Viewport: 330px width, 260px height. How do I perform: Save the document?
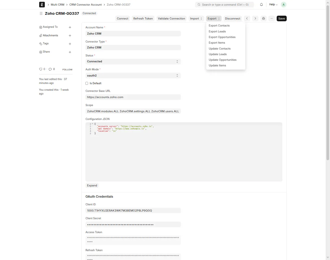[281, 19]
